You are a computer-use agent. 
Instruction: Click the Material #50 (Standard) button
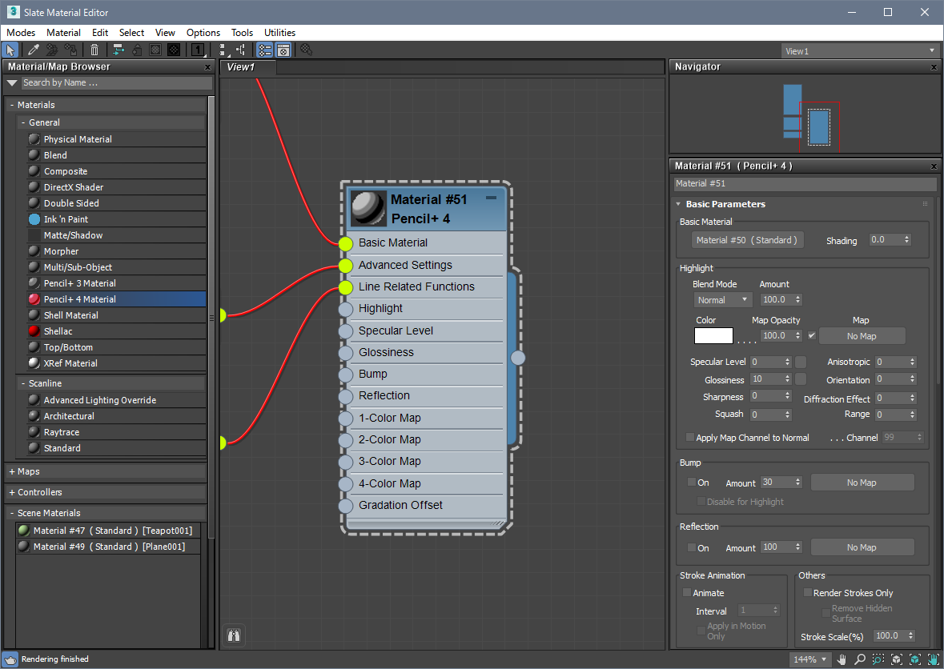747,240
